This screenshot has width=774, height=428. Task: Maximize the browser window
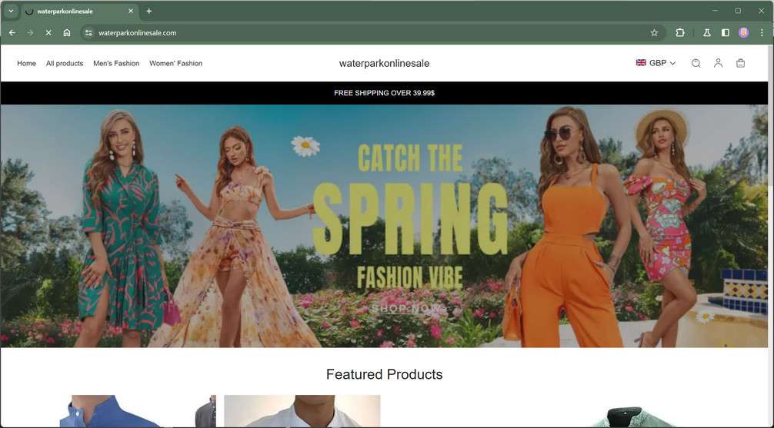tap(738, 10)
